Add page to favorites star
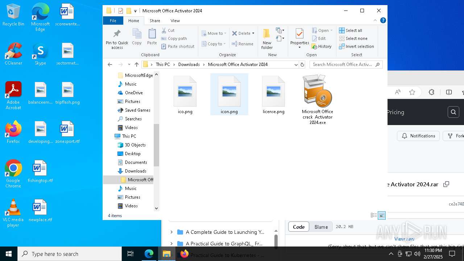The width and height of the screenshot is (464, 261). pos(412,92)
